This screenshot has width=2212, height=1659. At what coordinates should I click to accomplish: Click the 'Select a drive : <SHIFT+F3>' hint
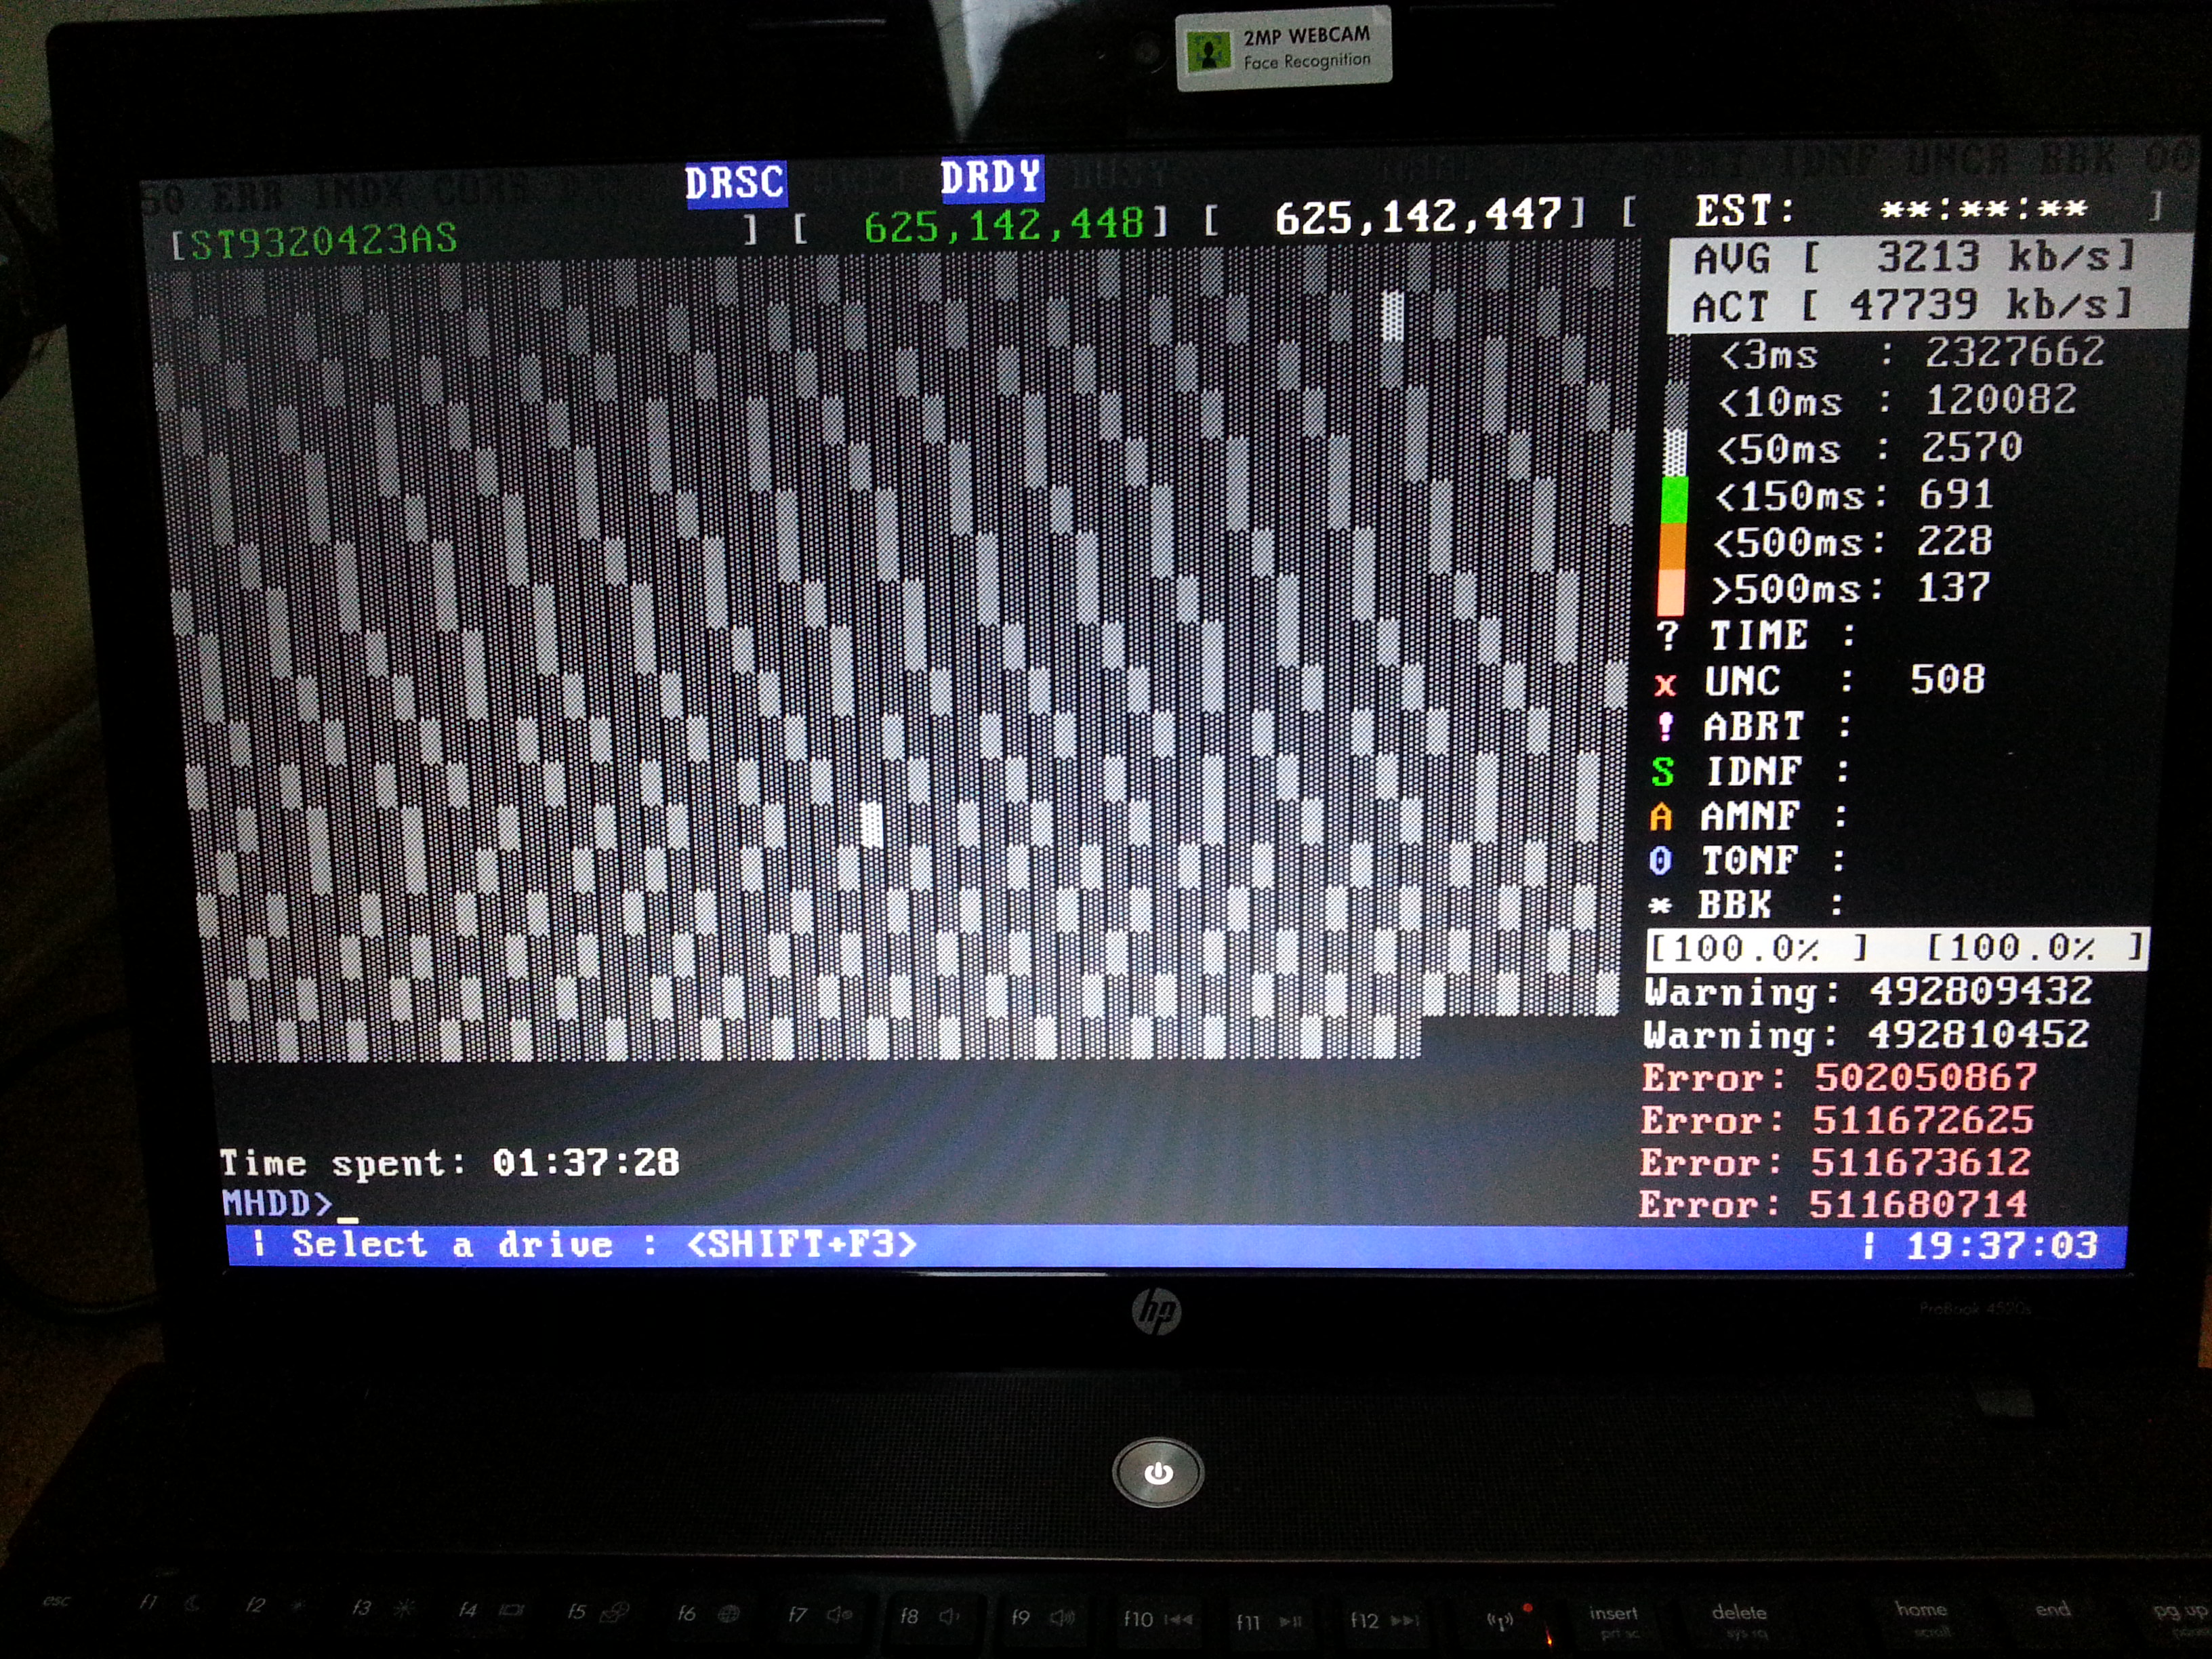point(604,1245)
